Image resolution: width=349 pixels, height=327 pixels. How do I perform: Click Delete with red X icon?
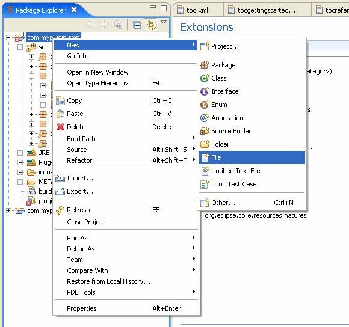coord(126,127)
